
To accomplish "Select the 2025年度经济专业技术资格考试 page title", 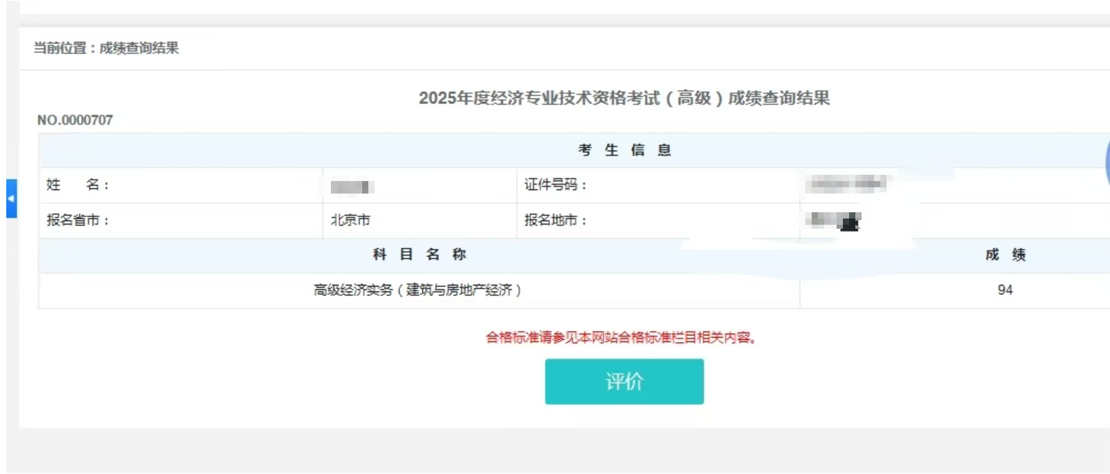I will [624, 98].
